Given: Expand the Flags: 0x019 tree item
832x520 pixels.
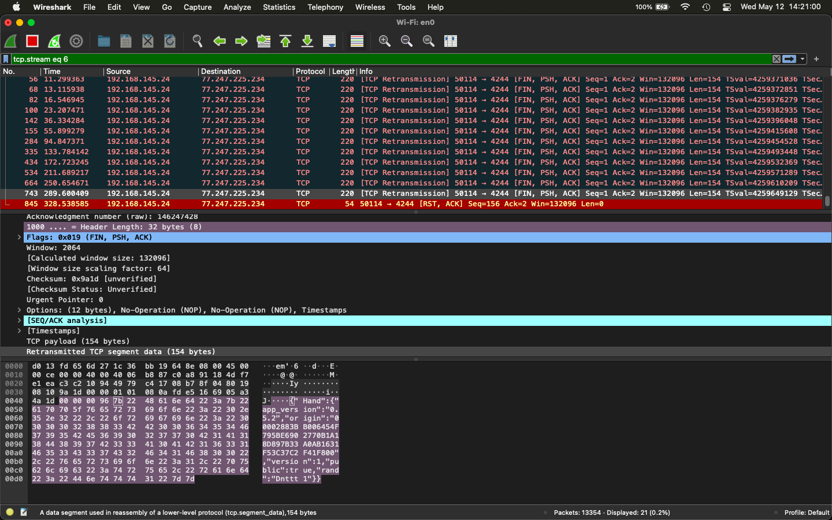Looking at the screenshot, I should pyautogui.click(x=18, y=237).
